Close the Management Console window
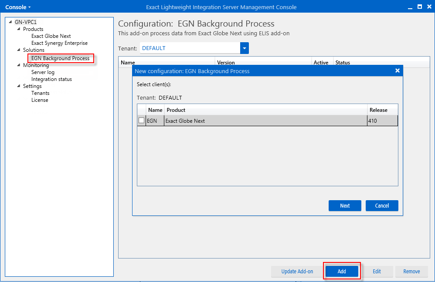 [x=429, y=7]
